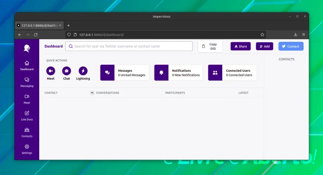Click the shield tracking protection icon
This screenshot has height=175, width=323.
point(69,35)
